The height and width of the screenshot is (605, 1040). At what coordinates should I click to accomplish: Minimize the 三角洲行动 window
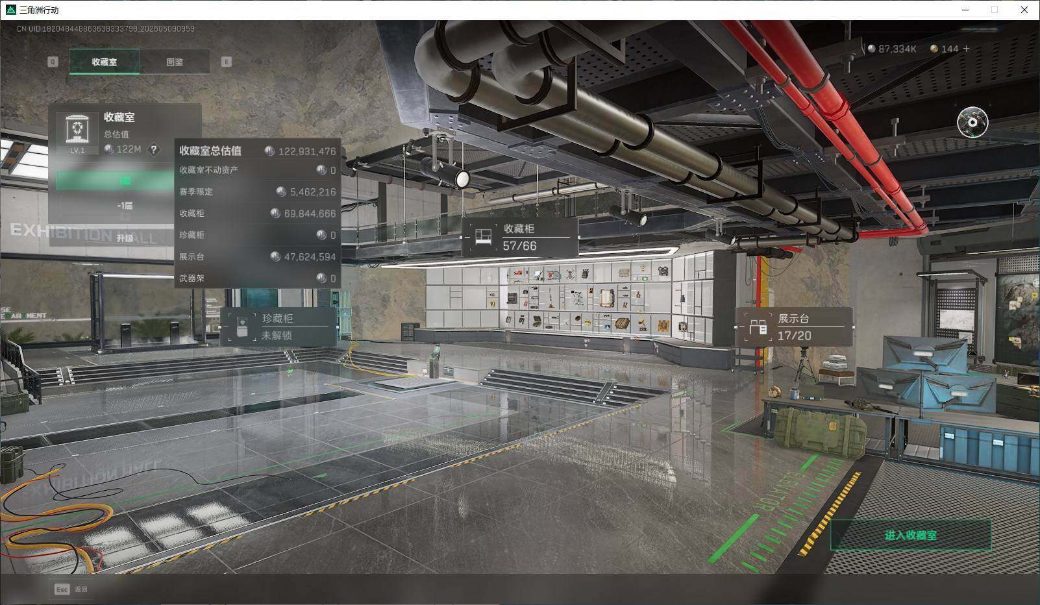pos(965,10)
